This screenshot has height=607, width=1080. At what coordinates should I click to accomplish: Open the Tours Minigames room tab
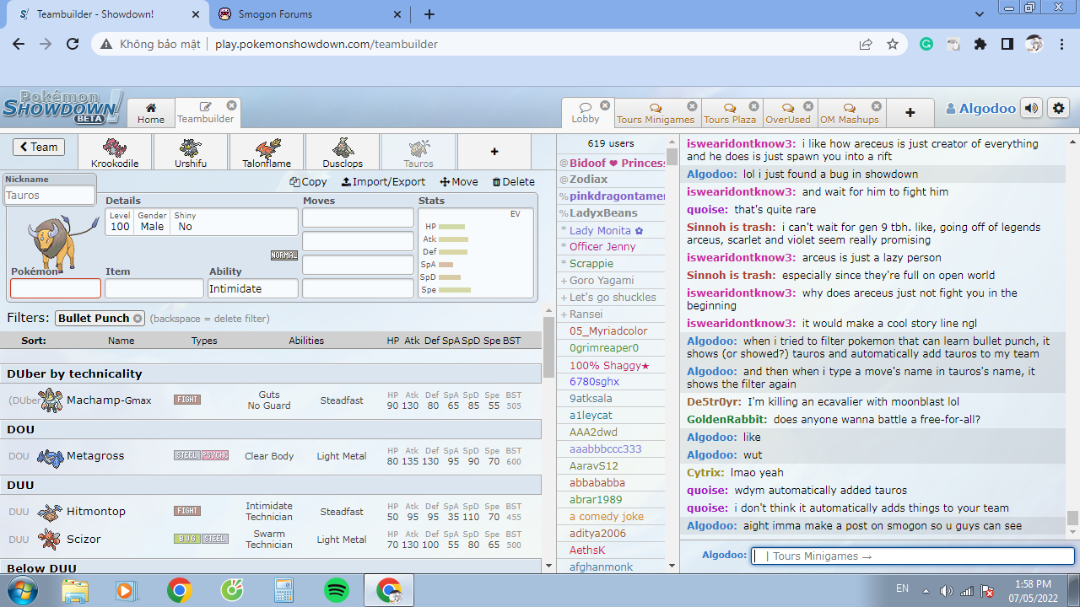coord(656,113)
